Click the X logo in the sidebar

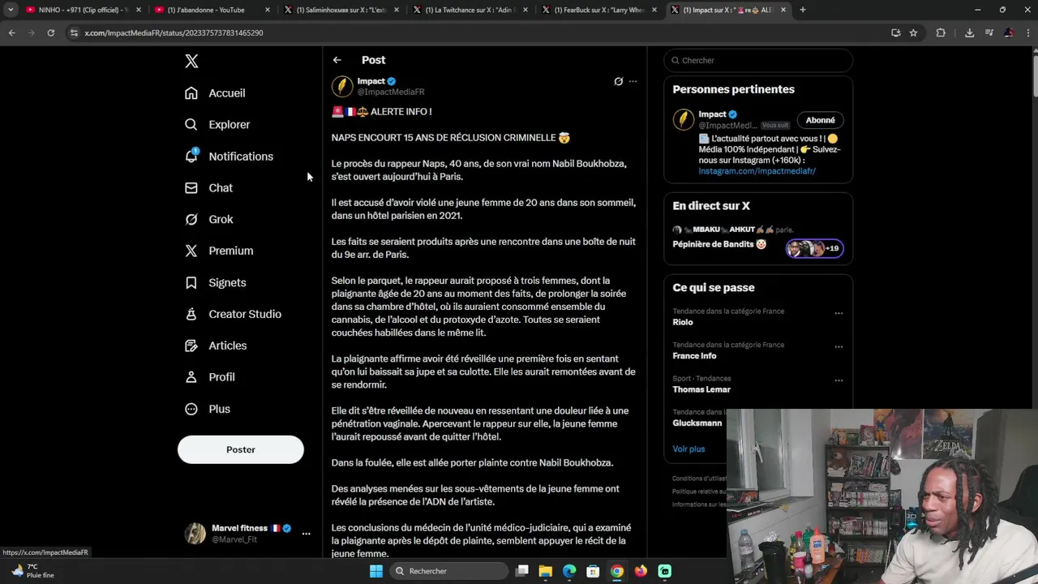click(191, 61)
